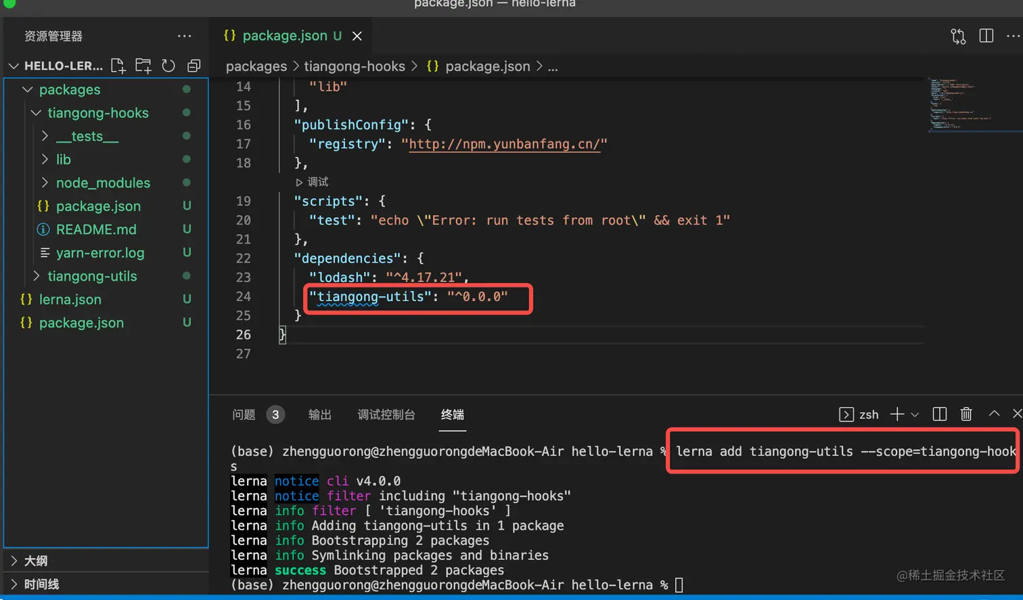Expand the __tests__ folder
Image resolution: width=1023 pixels, height=600 pixels.
[x=45, y=136]
